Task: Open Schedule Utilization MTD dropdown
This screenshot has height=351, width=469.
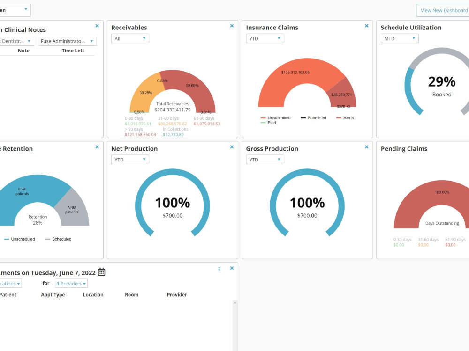Action: [x=399, y=38]
